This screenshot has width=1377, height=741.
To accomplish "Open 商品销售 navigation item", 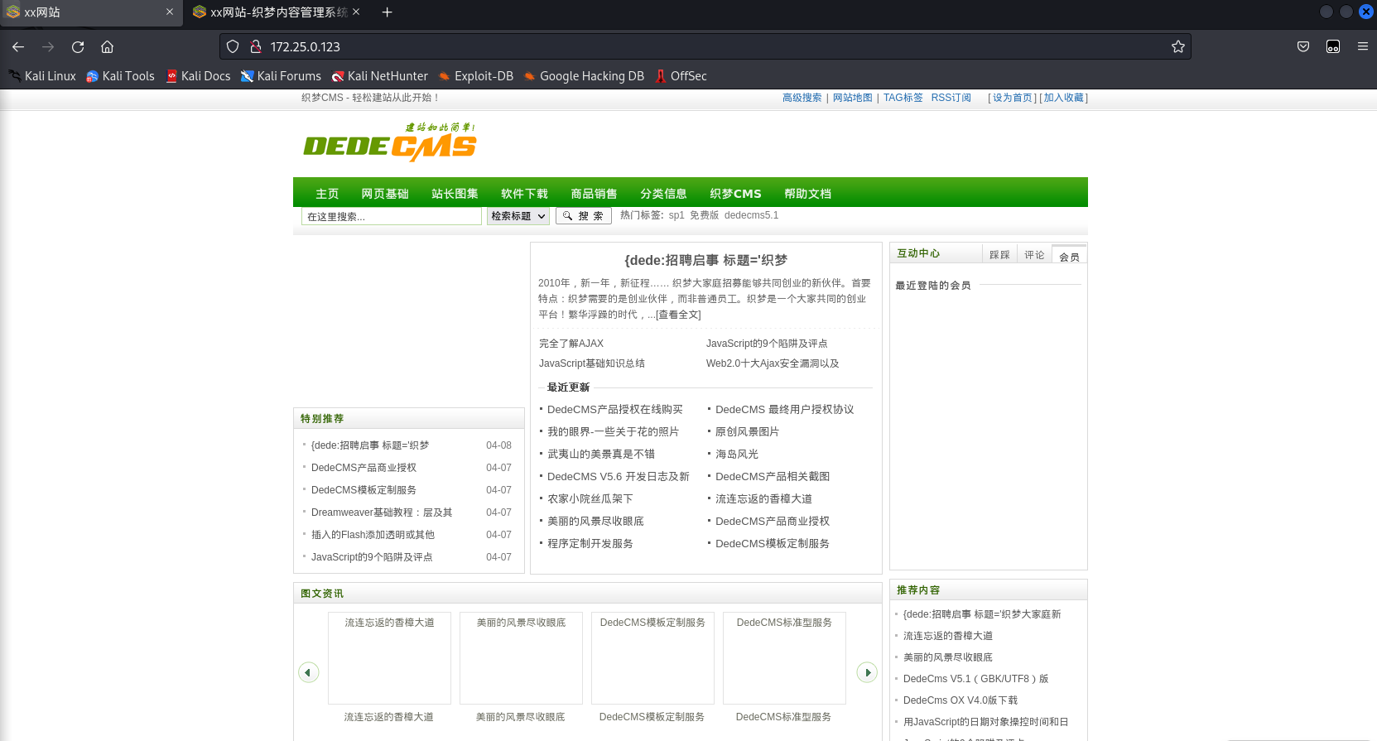I will pyautogui.click(x=594, y=194).
